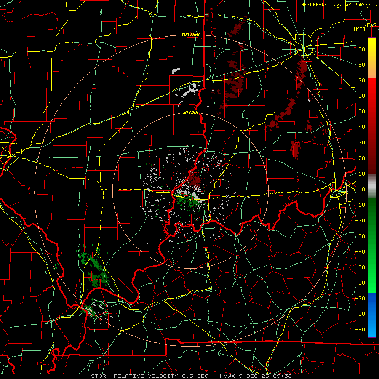
Task: Click the -90 value on the velocity scale
Action: 360,330
